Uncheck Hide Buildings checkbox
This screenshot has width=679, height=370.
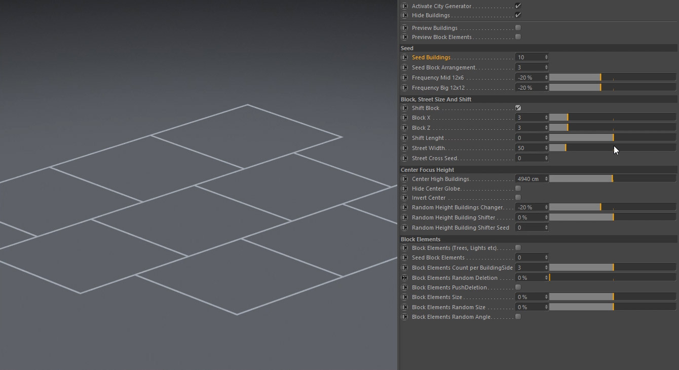click(x=518, y=15)
